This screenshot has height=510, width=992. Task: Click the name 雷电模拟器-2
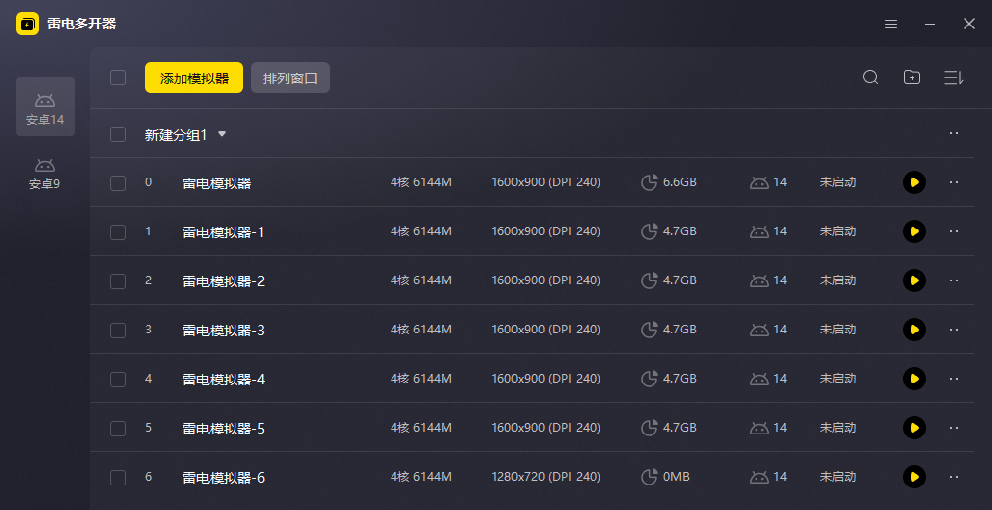point(224,281)
